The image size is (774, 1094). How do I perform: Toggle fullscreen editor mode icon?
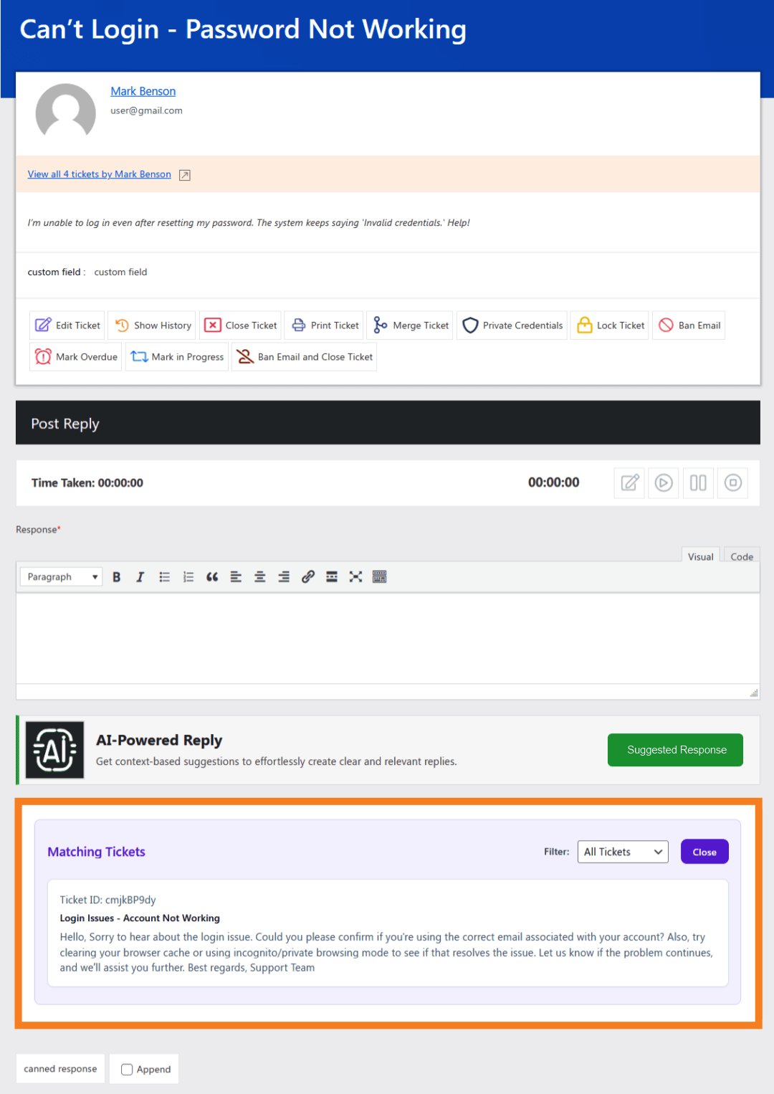click(x=355, y=577)
